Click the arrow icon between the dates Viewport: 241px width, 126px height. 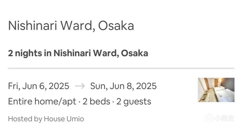coord(80,86)
